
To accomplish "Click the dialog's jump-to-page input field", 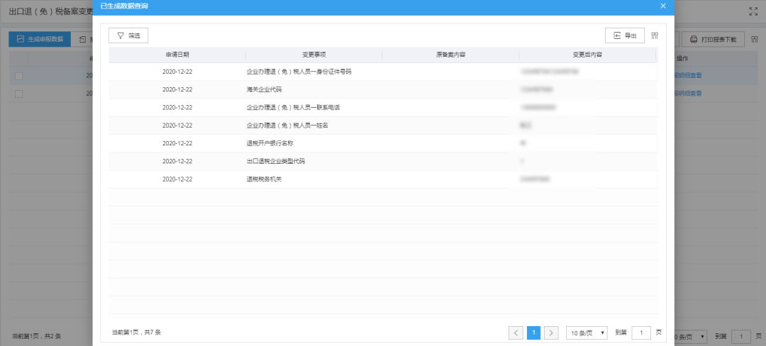I will pos(641,333).
